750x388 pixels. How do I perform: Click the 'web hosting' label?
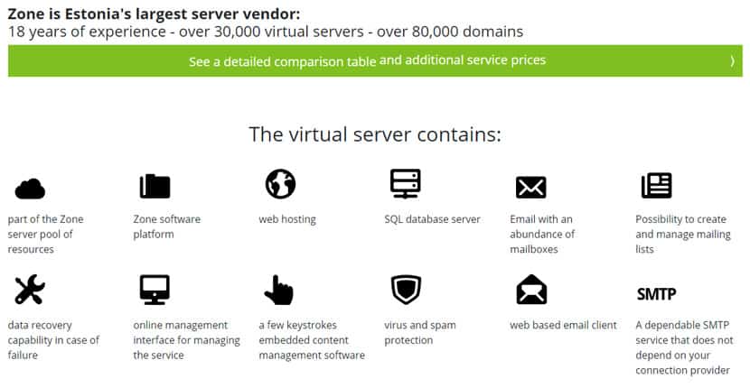(x=287, y=219)
